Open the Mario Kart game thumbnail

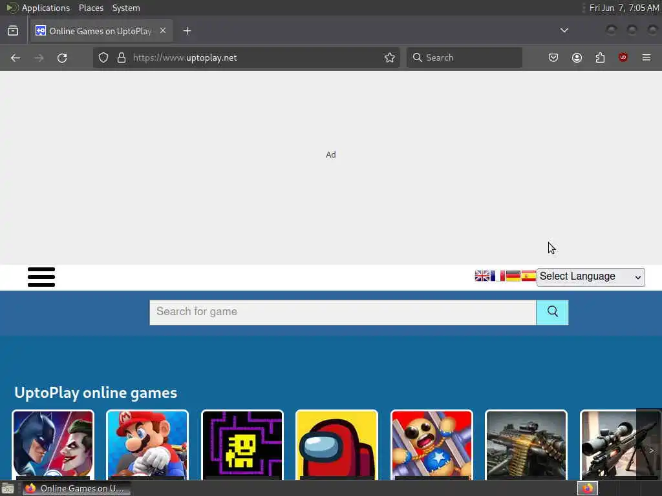[x=148, y=445]
